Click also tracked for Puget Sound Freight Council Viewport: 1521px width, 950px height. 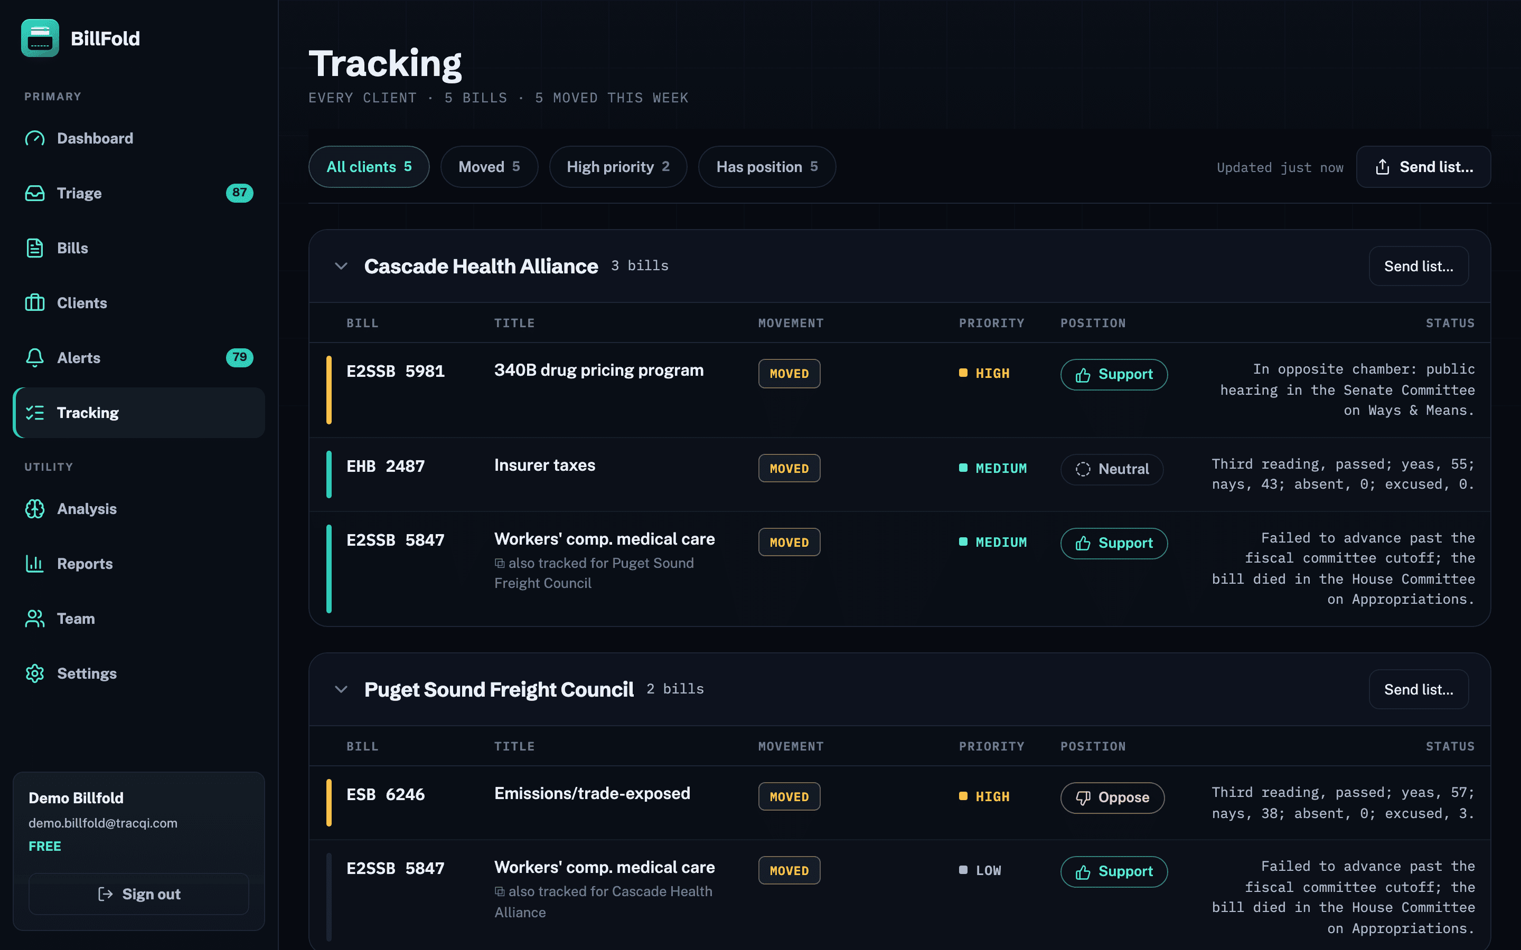pyautogui.click(x=594, y=573)
